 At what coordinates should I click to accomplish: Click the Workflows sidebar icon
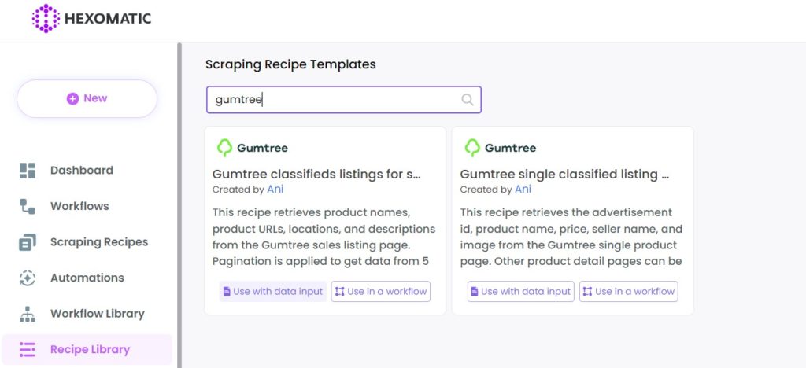tap(28, 206)
